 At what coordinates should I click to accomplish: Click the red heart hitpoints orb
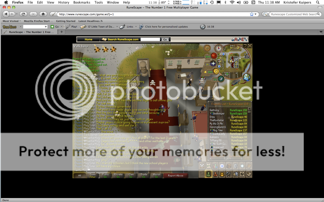[214, 56]
